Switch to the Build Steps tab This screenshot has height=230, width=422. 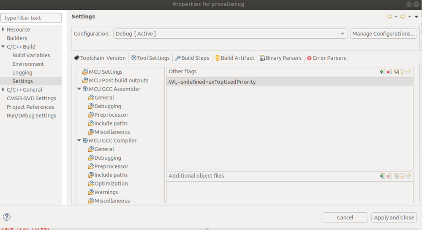coord(192,58)
